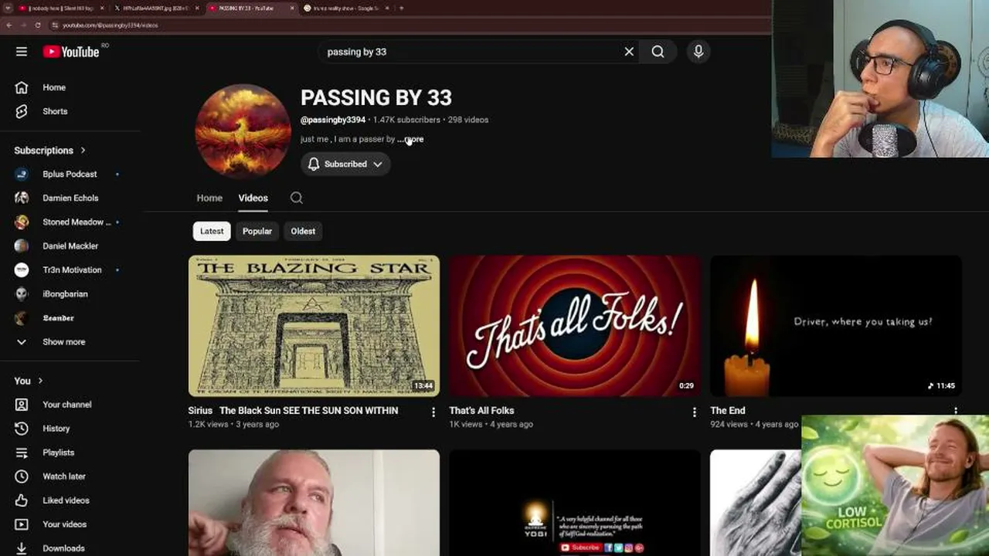Open the YouTube guide hamburger menu
989x556 pixels.
(22, 52)
